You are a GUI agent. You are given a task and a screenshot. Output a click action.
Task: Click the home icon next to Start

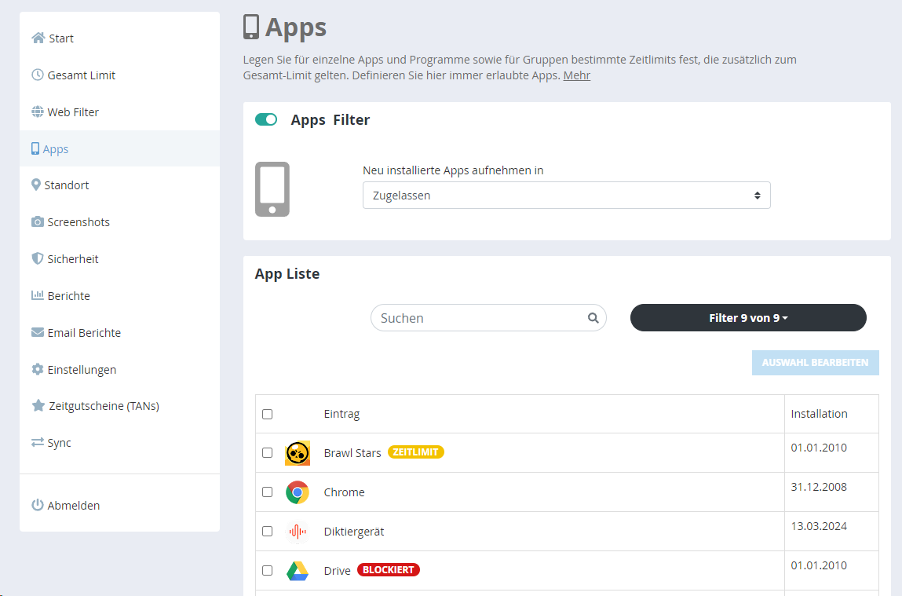[x=38, y=38]
